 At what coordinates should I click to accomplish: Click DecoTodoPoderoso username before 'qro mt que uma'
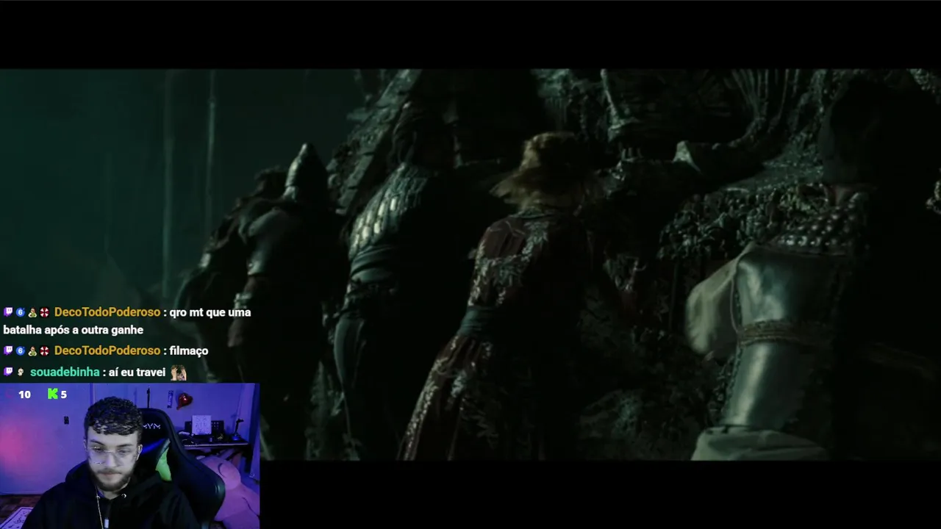(107, 312)
